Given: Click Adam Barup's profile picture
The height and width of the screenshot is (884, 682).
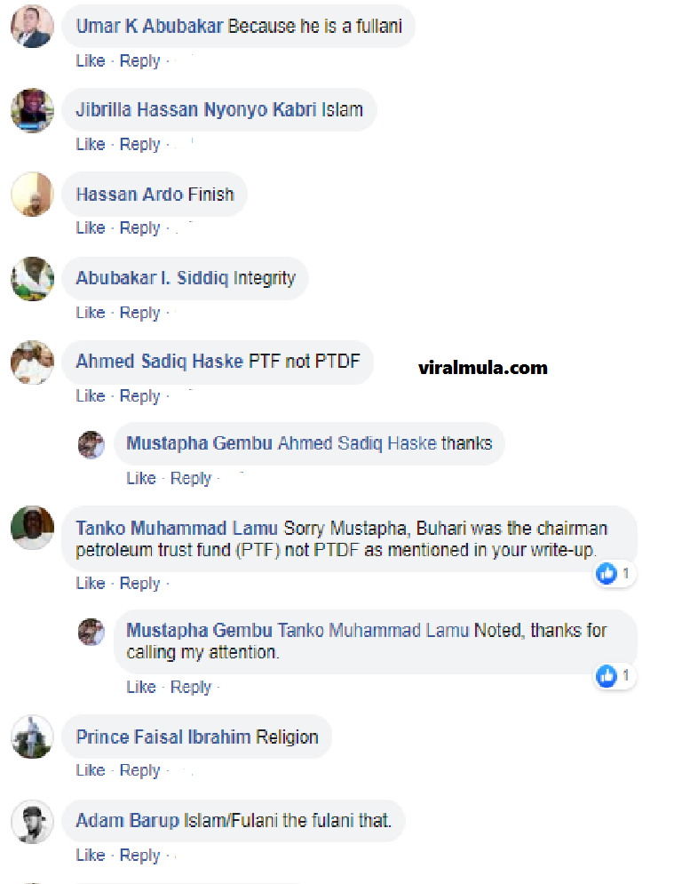Looking at the screenshot, I should point(32,822).
